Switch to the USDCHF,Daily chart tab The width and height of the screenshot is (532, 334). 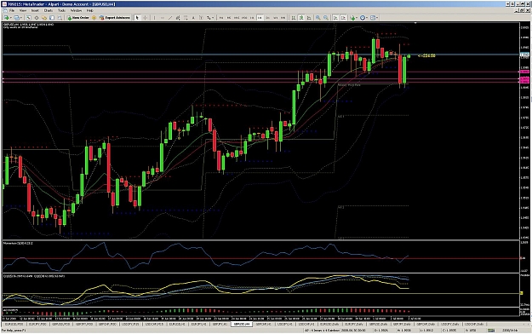click(473, 324)
